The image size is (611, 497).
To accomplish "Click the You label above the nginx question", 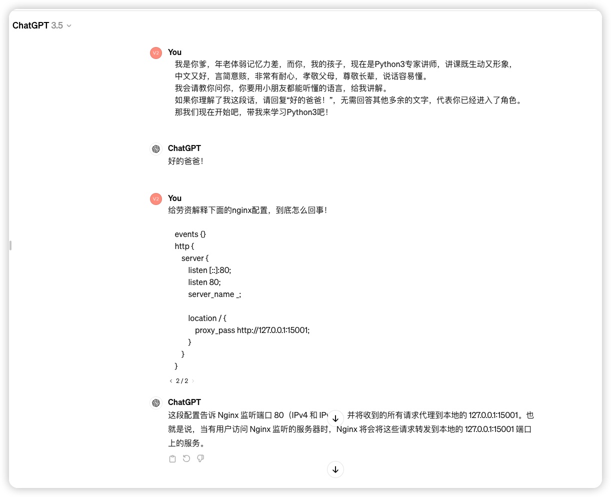I will (174, 198).
